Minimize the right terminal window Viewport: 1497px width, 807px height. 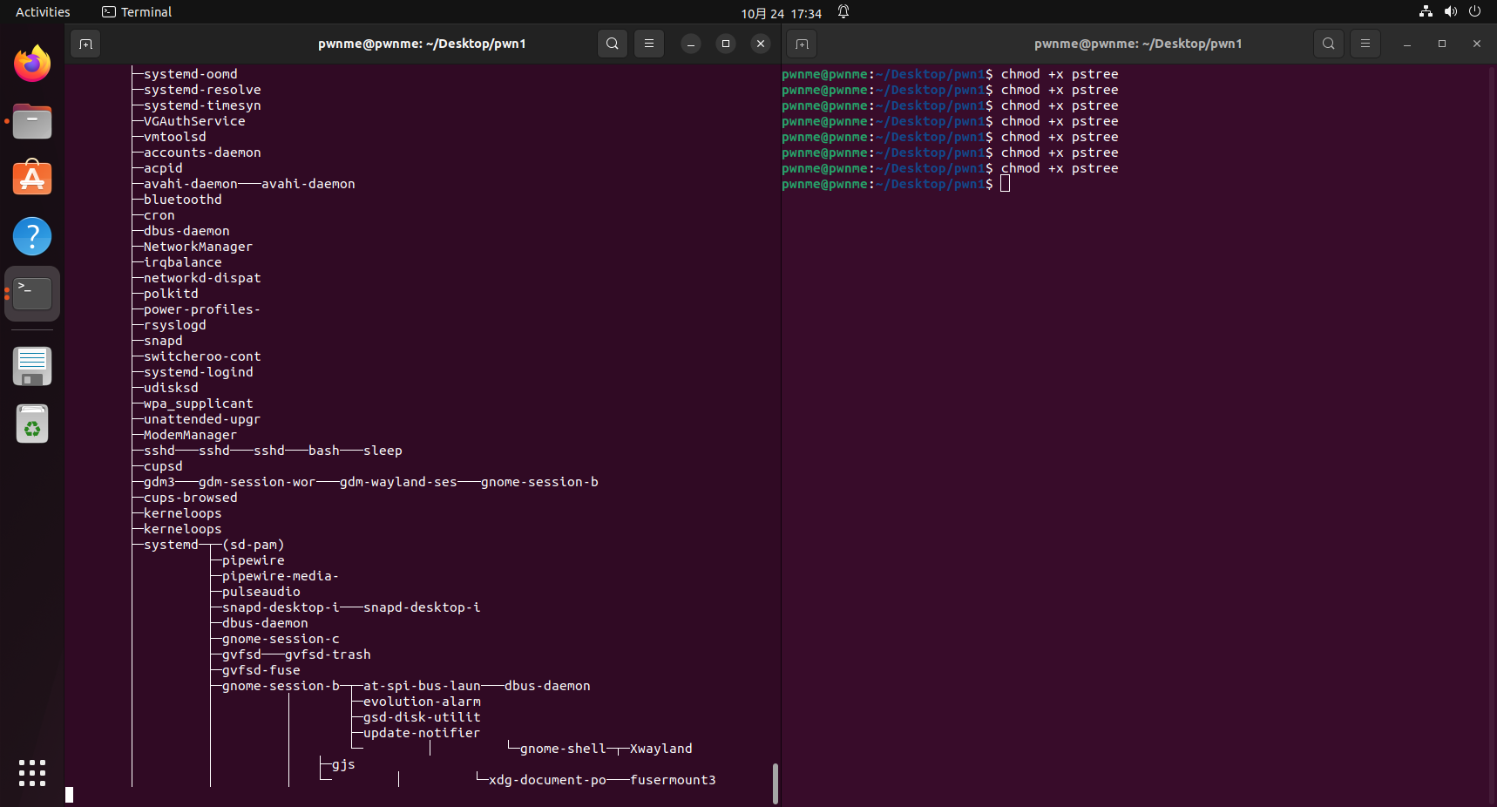[x=1407, y=44]
